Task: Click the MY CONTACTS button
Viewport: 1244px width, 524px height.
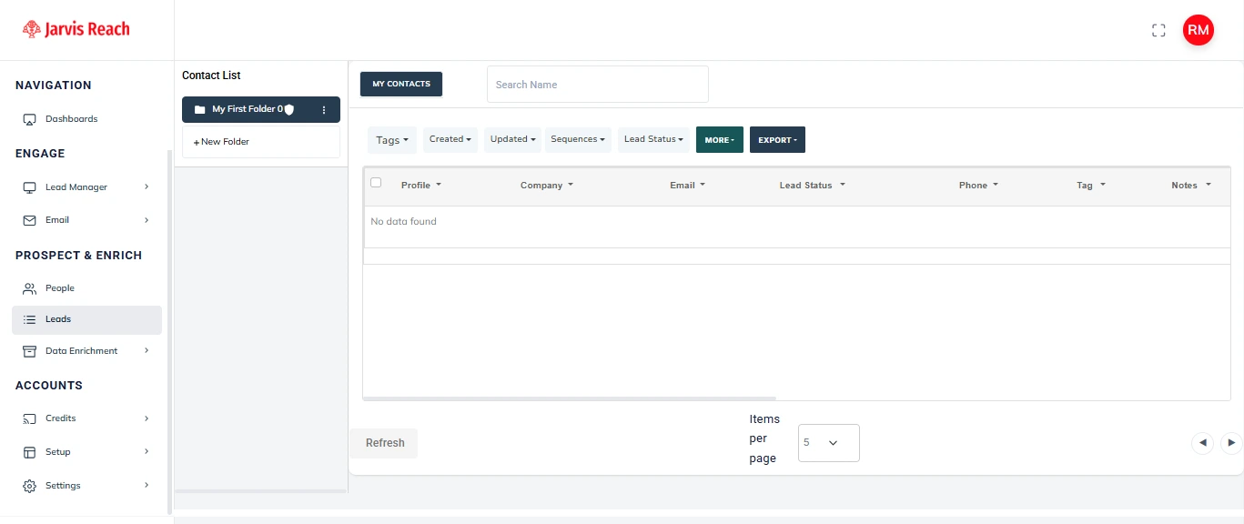Action: pyautogui.click(x=401, y=84)
